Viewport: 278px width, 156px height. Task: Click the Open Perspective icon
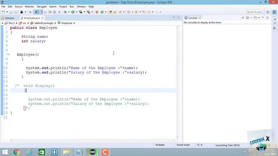268,12
